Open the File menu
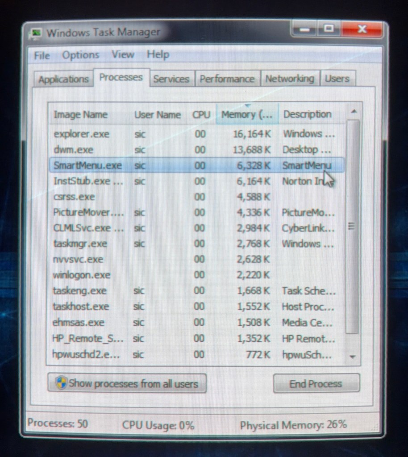Image resolution: width=408 pixels, height=457 pixels. pyautogui.click(x=42, y=55)
